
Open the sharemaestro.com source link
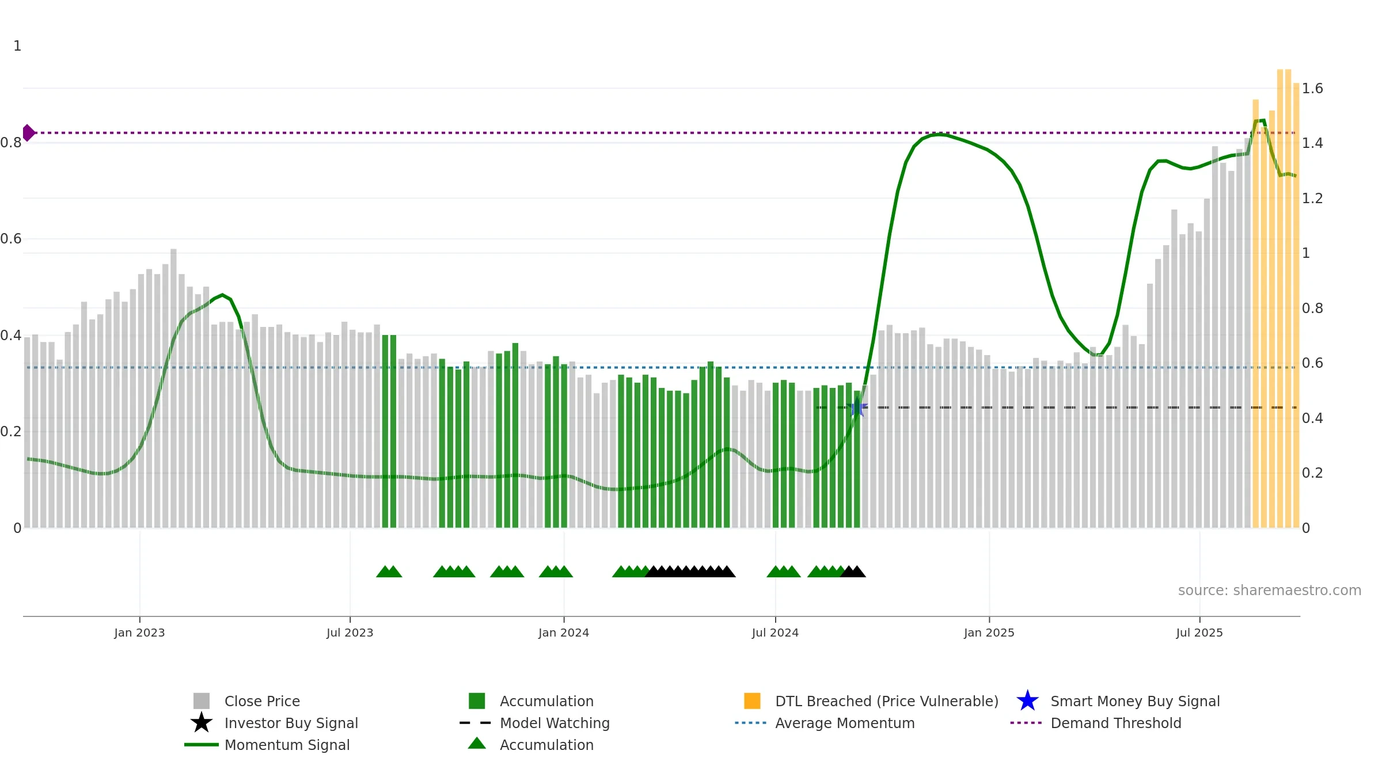[x=1270, y=591]
